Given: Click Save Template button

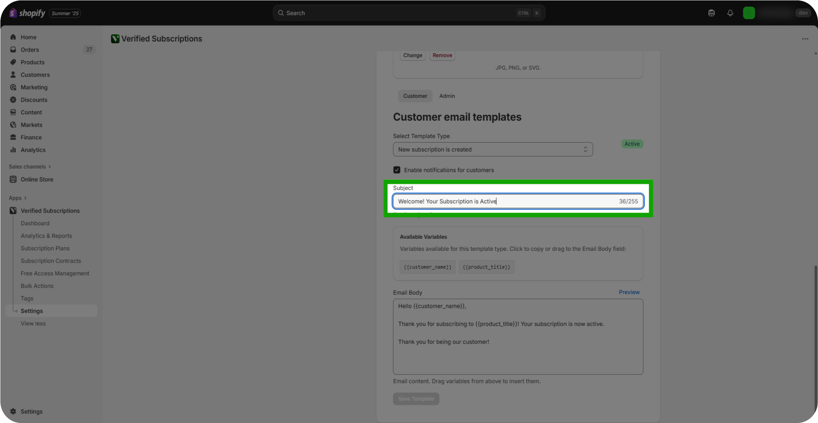Looking at the screenshot, I should click(x=416, y=399).
